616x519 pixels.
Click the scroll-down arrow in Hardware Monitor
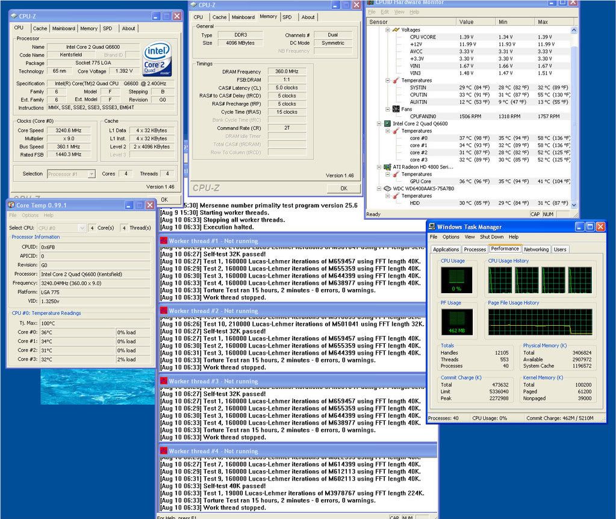(574, 205)
